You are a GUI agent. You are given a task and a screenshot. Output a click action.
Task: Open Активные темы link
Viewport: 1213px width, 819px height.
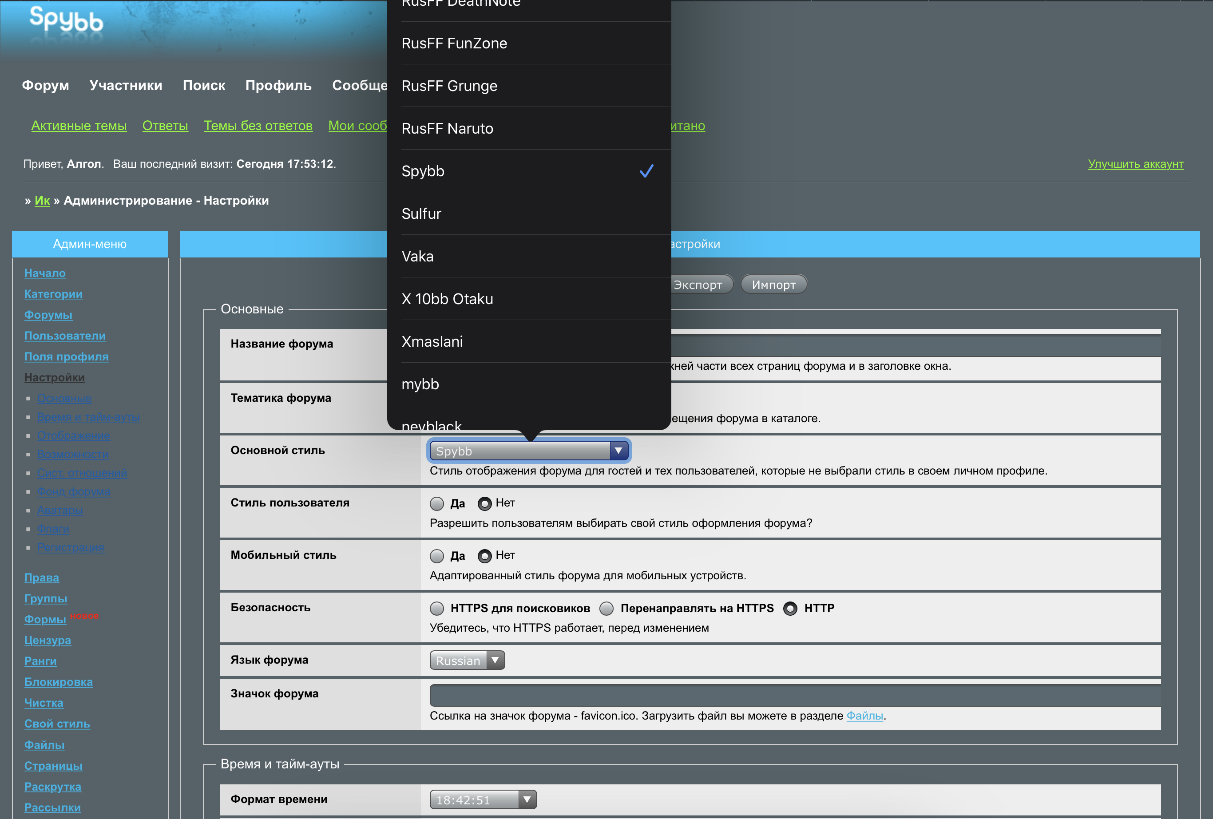point(79,126)
